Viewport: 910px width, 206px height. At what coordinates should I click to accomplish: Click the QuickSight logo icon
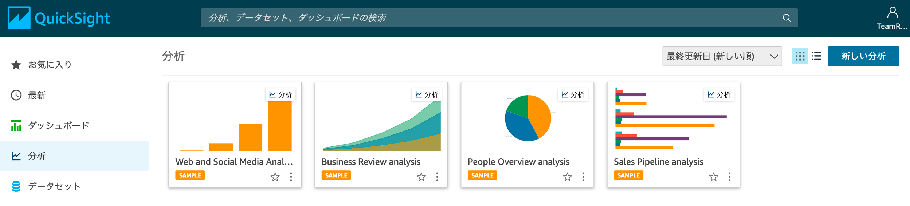pos(19,18)
